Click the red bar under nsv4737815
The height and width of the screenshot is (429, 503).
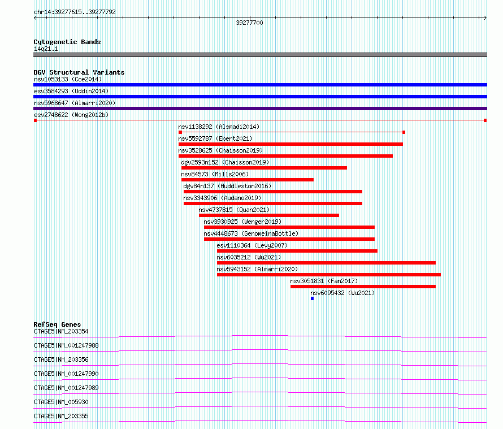[269, 215]
